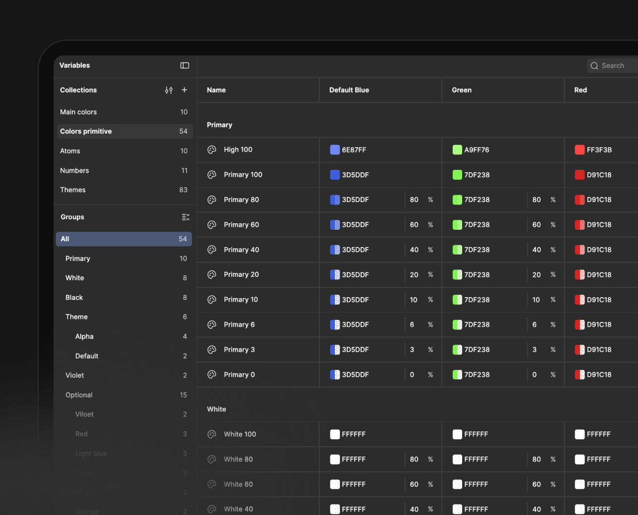Click the palette icon for High 100
638x515 pixels.
tap(212, 150)
